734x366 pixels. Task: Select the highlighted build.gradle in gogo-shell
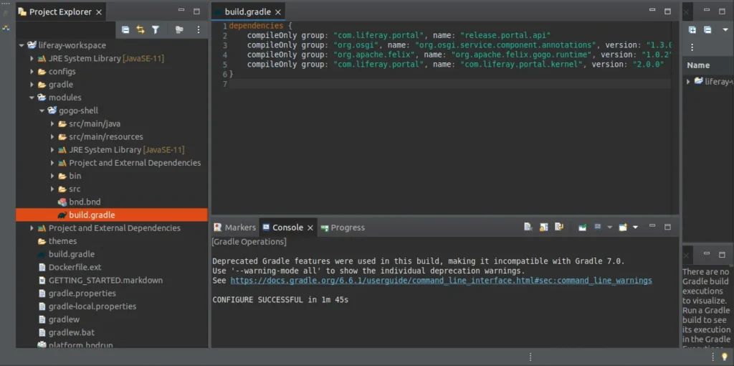click(x=112, y=215)
